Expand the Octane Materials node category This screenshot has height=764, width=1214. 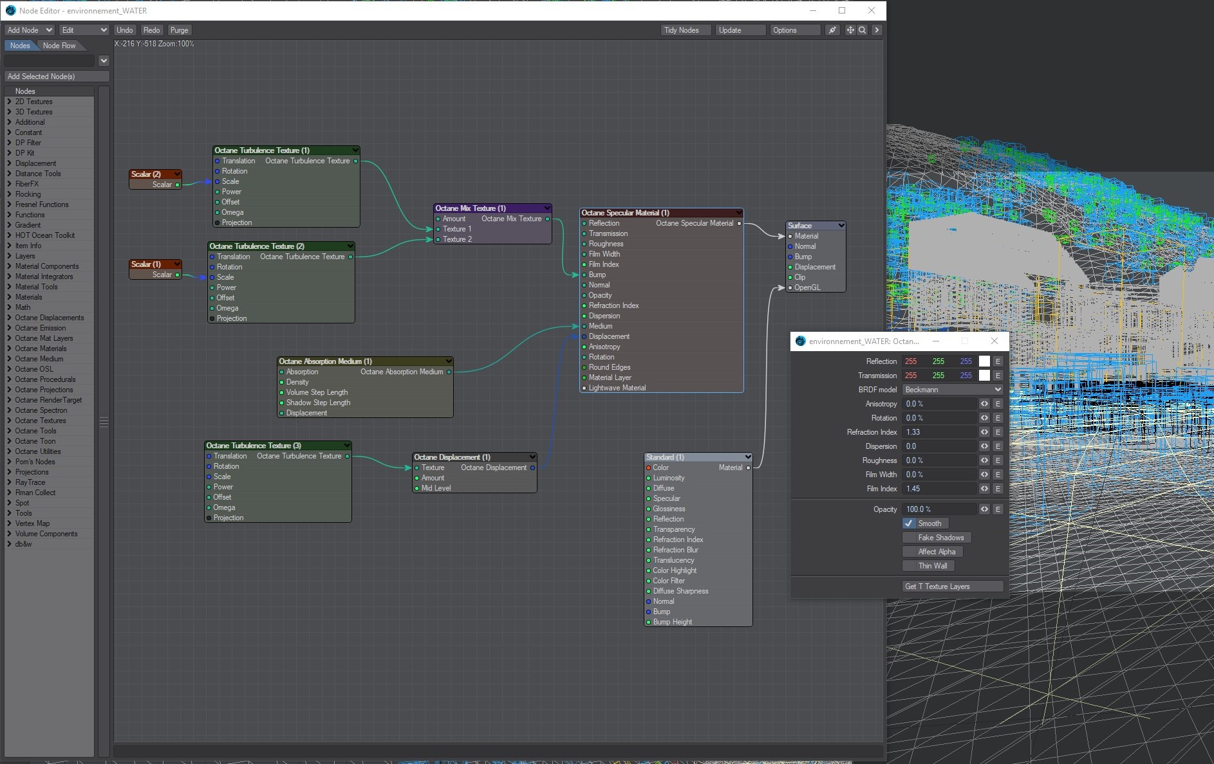click(x=41, y=349)
